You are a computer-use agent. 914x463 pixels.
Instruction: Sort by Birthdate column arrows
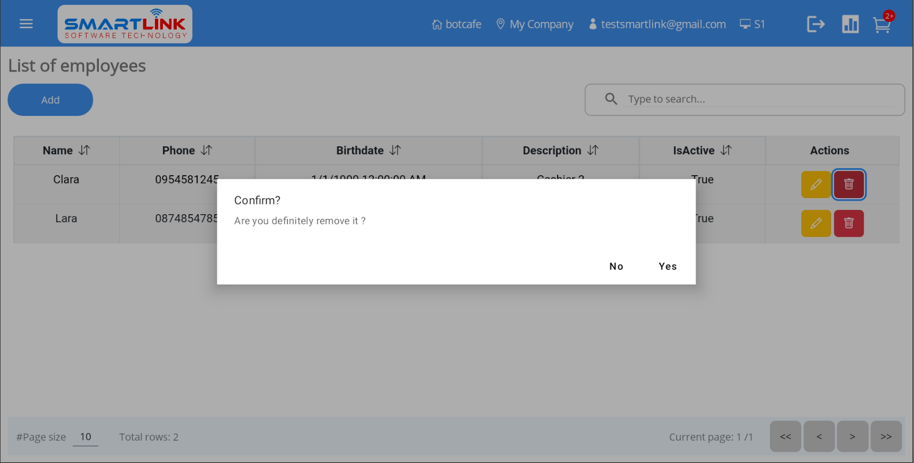[395, 151]
